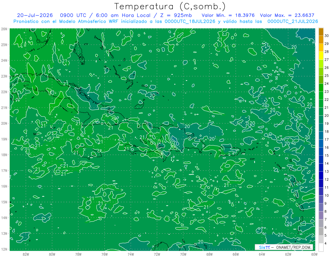Click the 16N latitude axis label
Viewport: 334px width, 258px height.
(4, 186)
